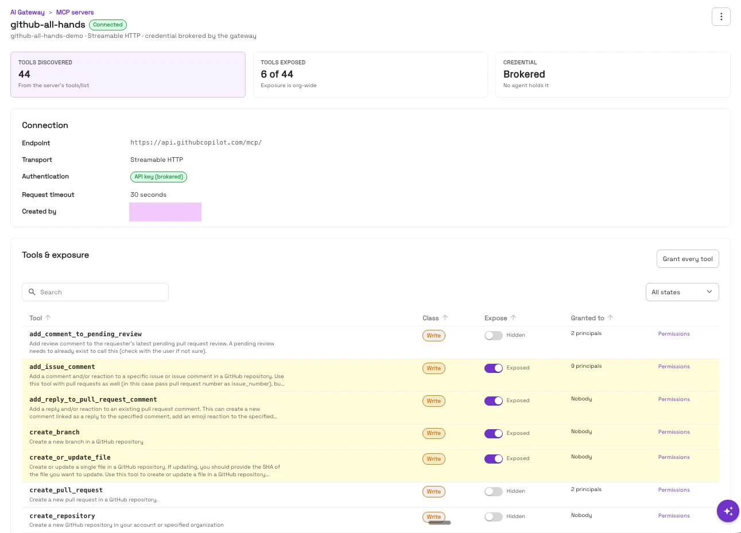The width and height of the screenshot is (741, 533).
Task: Click the Write badge for add_comment_to_pending_review
Action: 434,336
